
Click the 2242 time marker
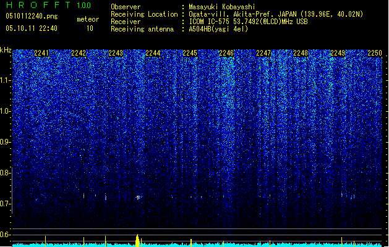[x=79, y=53]
